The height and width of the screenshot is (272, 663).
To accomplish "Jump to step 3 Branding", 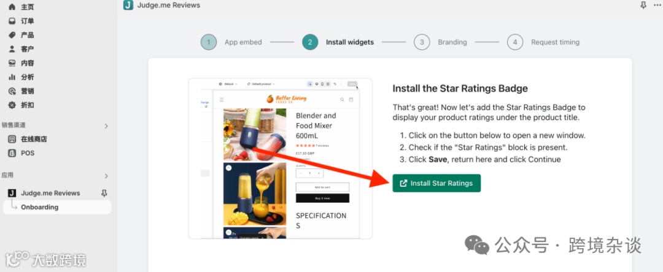I will 440,42.
